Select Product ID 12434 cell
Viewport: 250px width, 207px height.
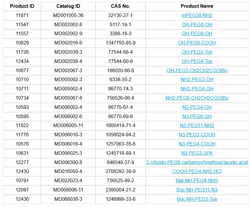point(22,61)
